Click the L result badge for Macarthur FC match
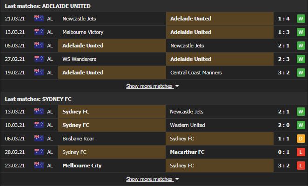308x186 pixels. pos(301,152)
